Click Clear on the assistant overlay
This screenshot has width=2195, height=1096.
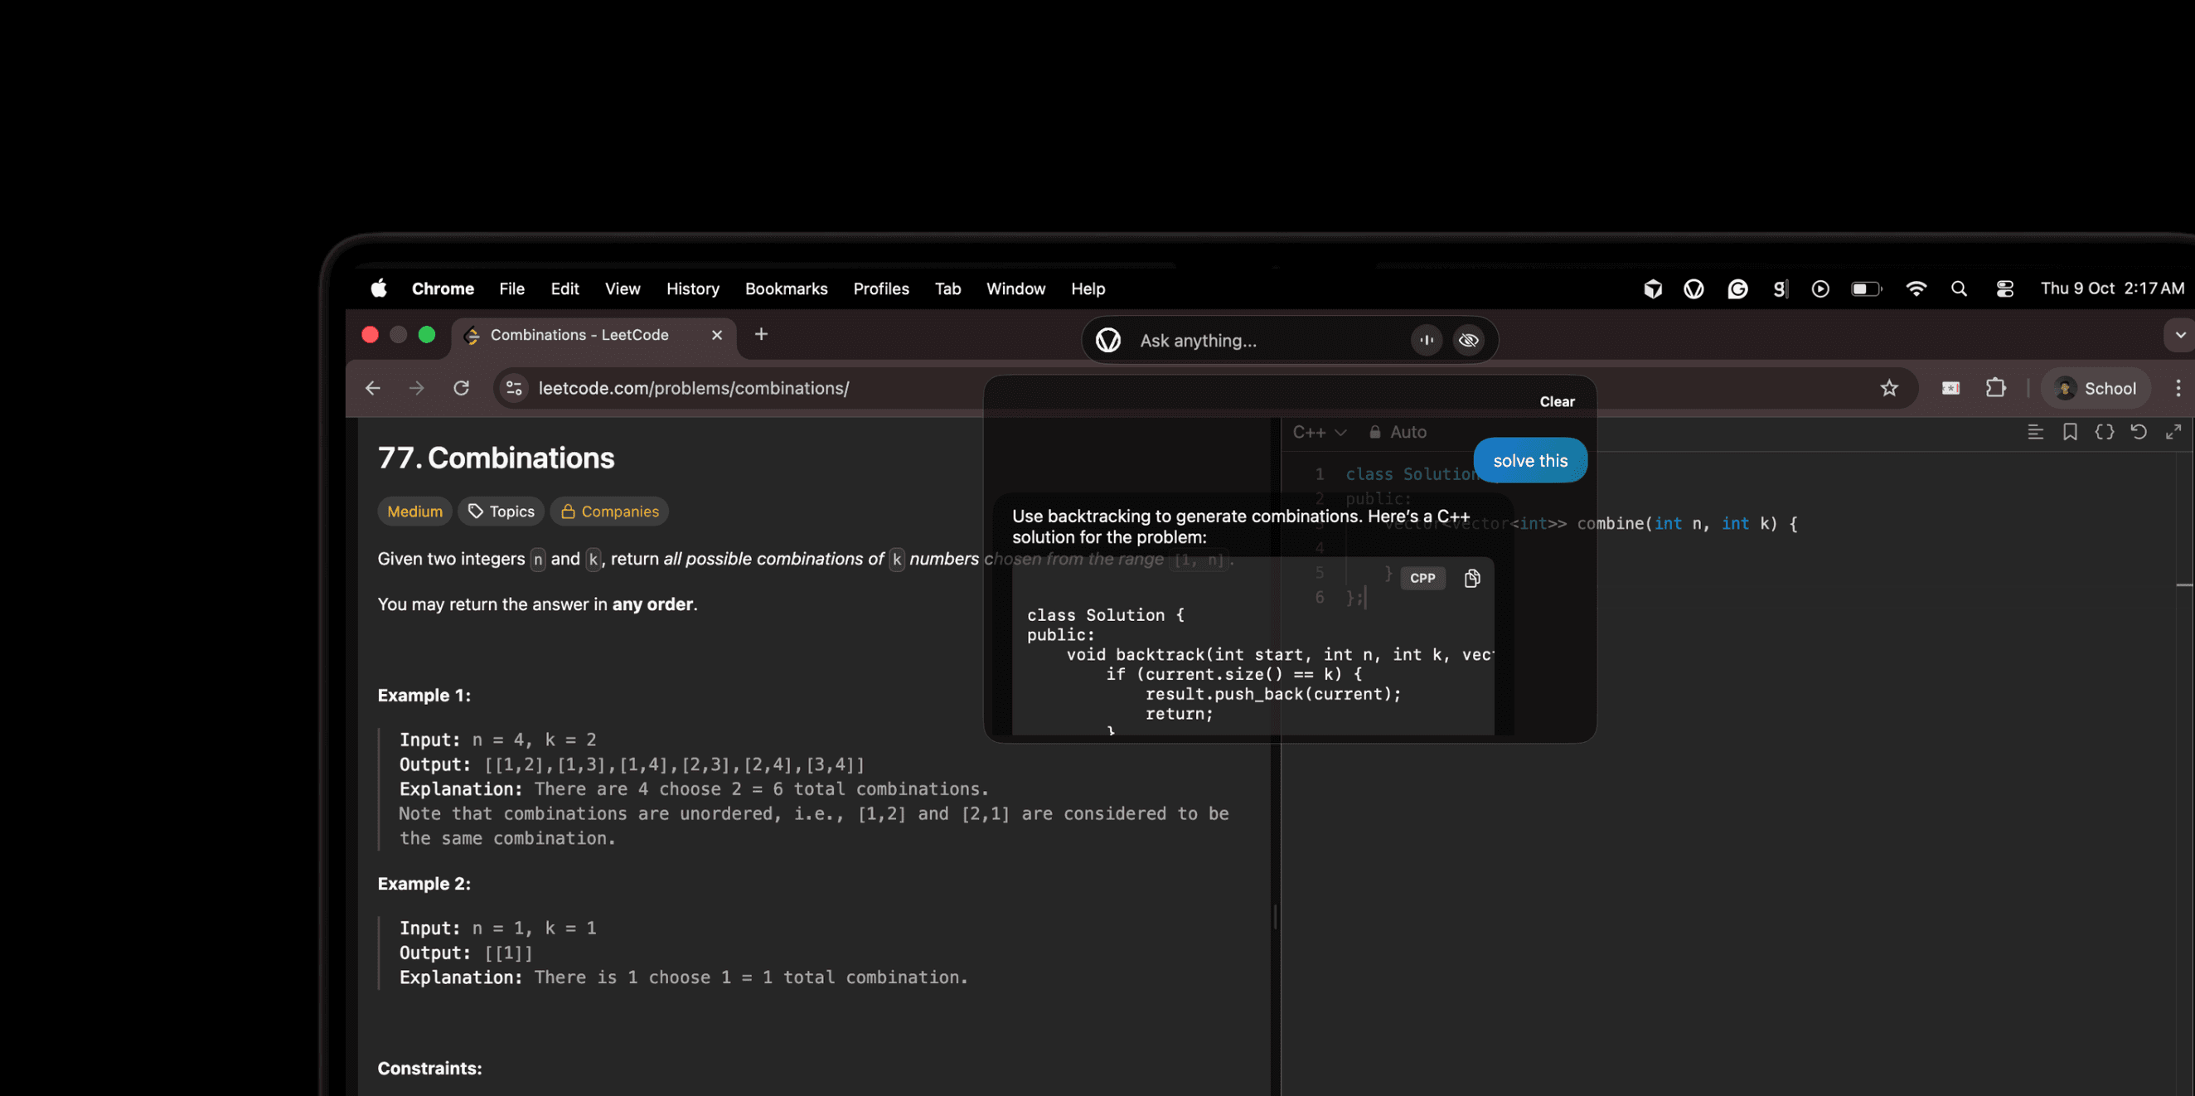click(1557, 400)
